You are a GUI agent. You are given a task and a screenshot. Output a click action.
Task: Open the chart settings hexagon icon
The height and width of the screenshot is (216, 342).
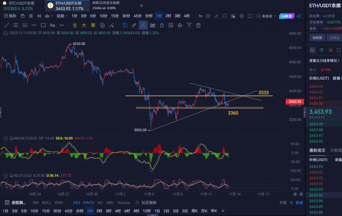[242, 16]
